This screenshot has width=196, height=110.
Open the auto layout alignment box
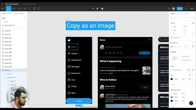click(x=193, y=46)
